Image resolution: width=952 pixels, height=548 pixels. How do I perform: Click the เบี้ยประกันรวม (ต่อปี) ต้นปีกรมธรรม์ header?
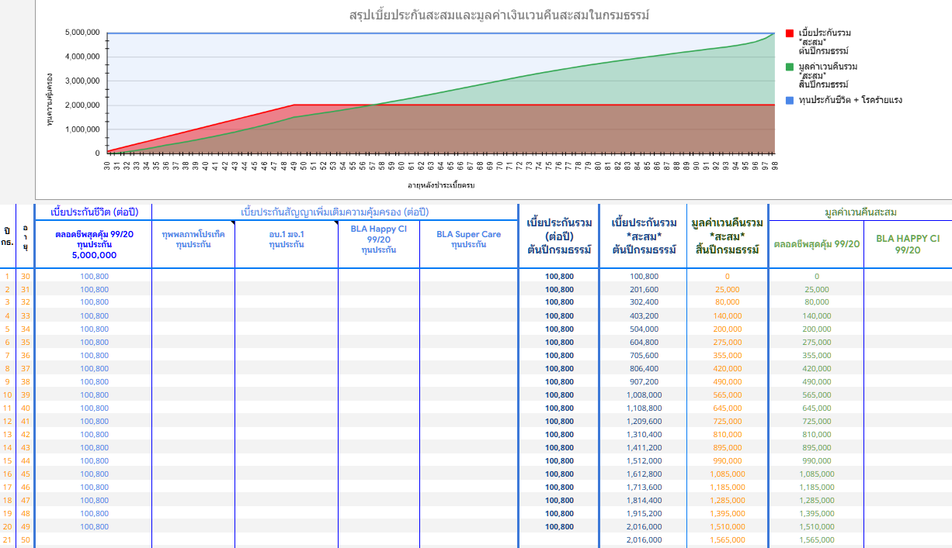point(558,236)
